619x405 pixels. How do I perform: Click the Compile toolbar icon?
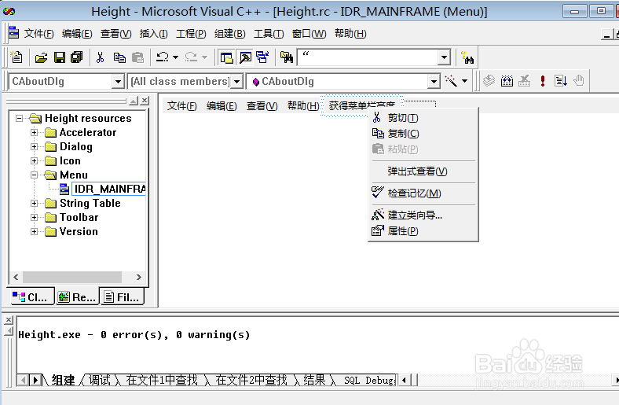(x=489, y=81)
